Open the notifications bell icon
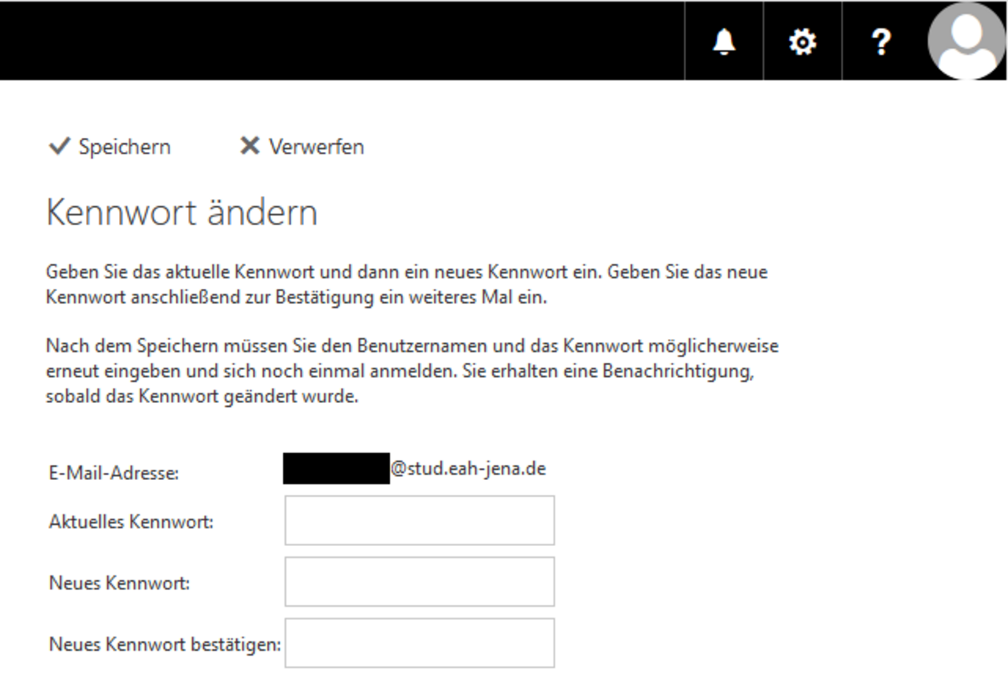 tap(724, 41)
